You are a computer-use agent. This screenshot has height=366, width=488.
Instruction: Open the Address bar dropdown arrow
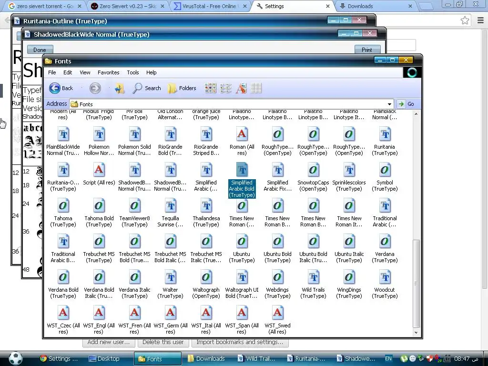pyautogui.click(x=389, y=104)
